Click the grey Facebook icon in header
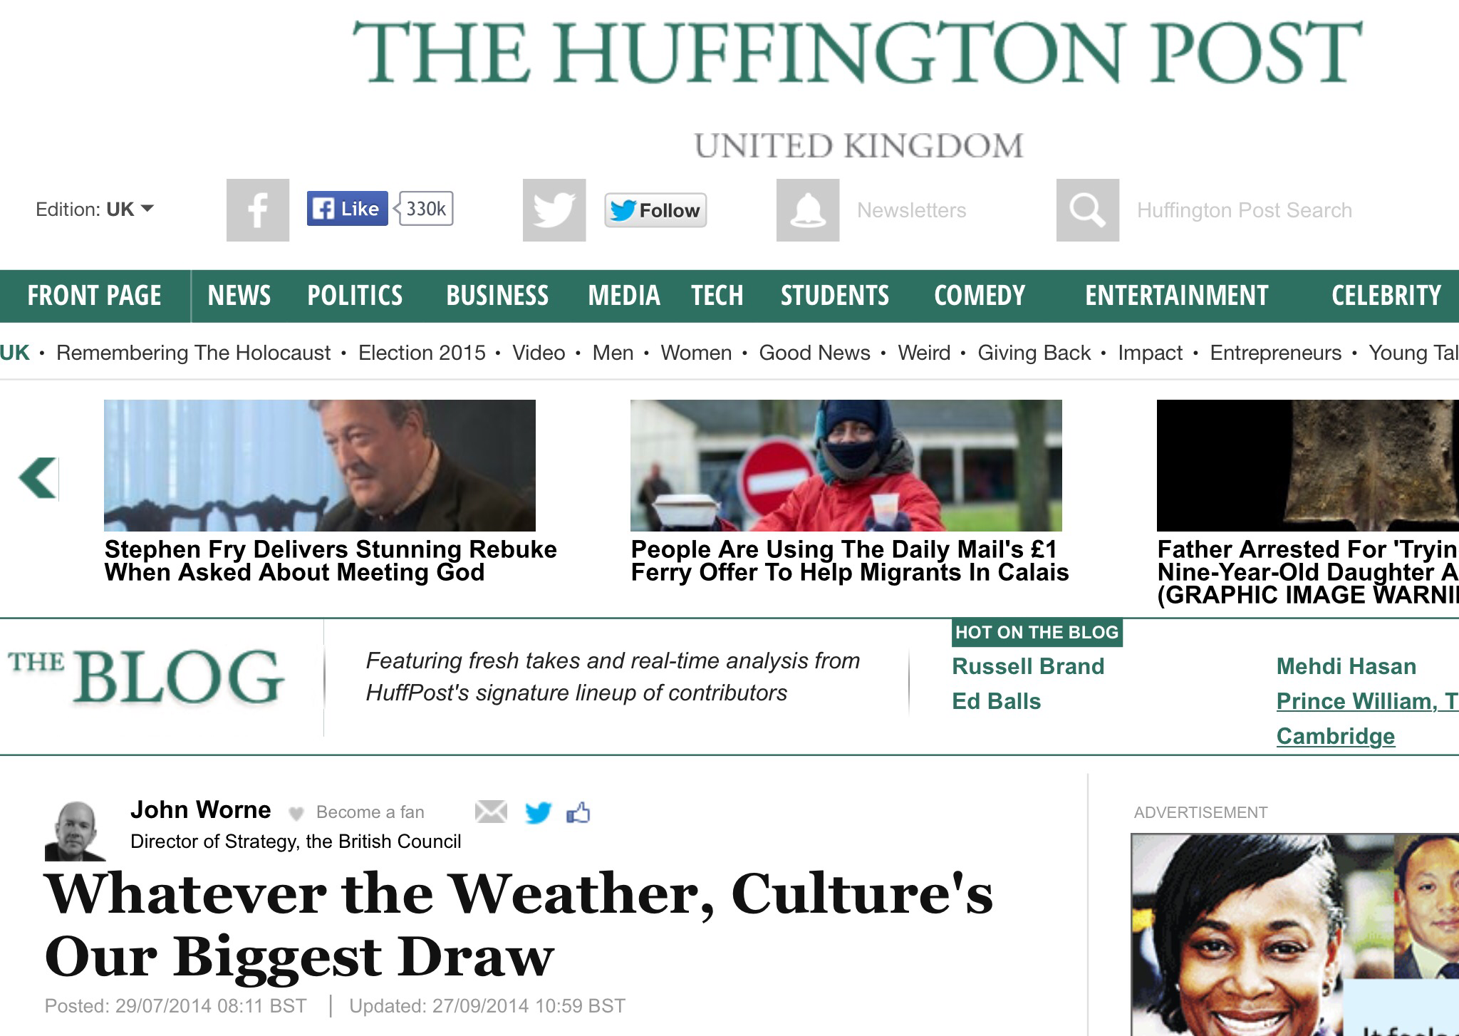This screenshot has width=1459, height=1036. 258,210
